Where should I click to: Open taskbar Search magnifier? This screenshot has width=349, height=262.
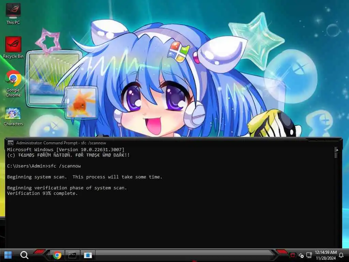[24, 255]
